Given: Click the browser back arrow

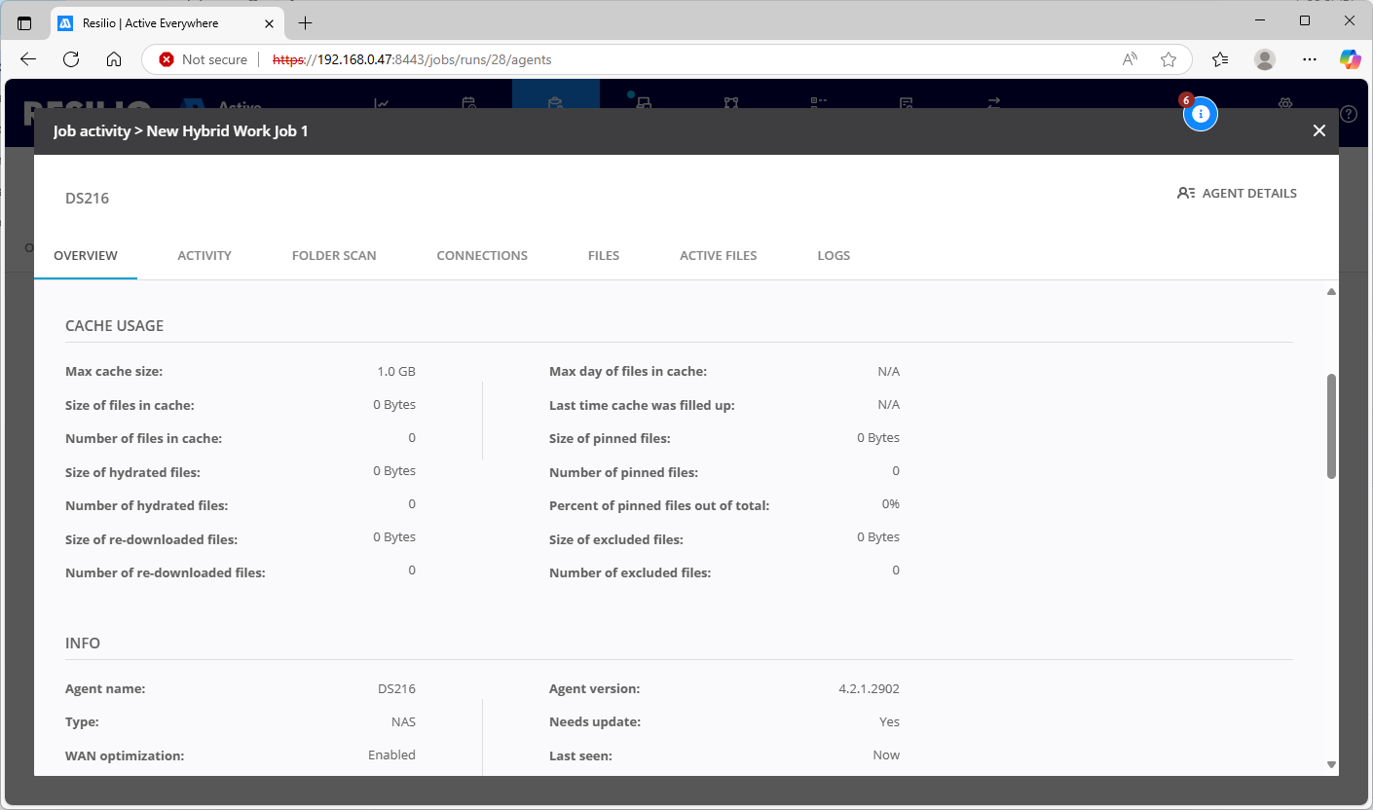Looking at the screenshot, I should 28,59.
